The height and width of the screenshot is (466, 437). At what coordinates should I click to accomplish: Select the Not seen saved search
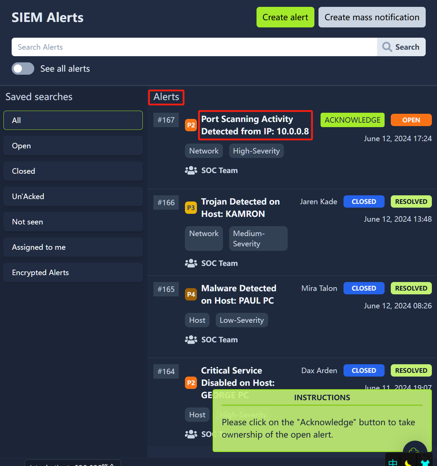[73, 222]
